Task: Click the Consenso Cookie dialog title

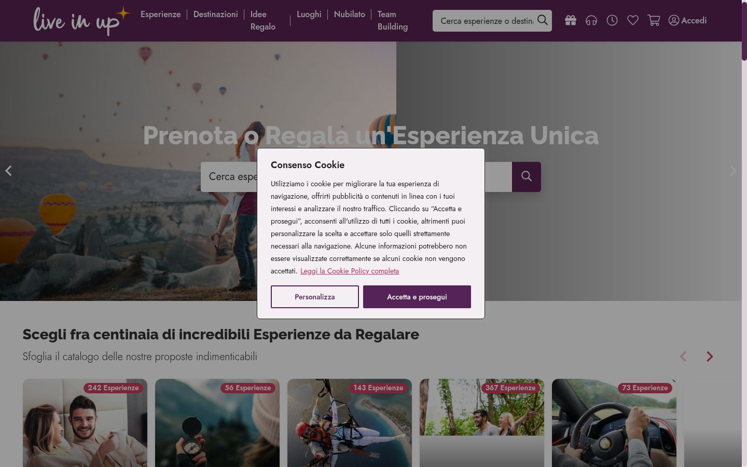Action: coord(308,165)
